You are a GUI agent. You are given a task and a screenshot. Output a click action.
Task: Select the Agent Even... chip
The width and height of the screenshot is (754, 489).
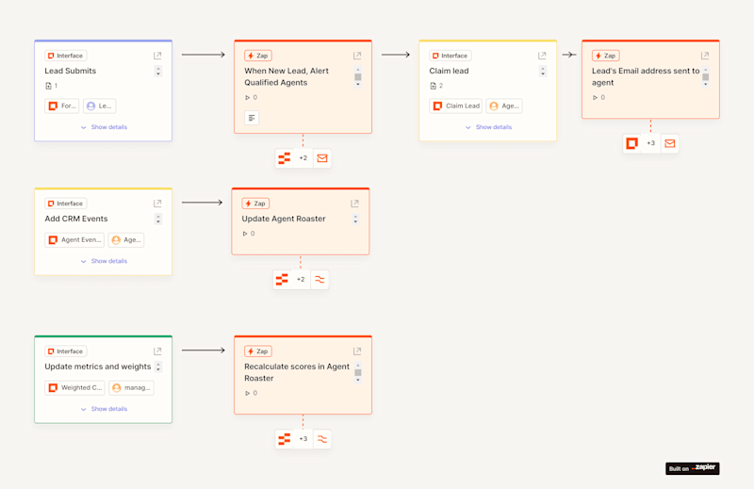[74, 239]
